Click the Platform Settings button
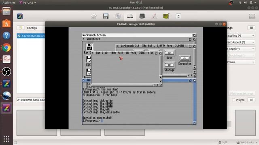The width and height of the screenshot is (259, 145). point(242,93)
